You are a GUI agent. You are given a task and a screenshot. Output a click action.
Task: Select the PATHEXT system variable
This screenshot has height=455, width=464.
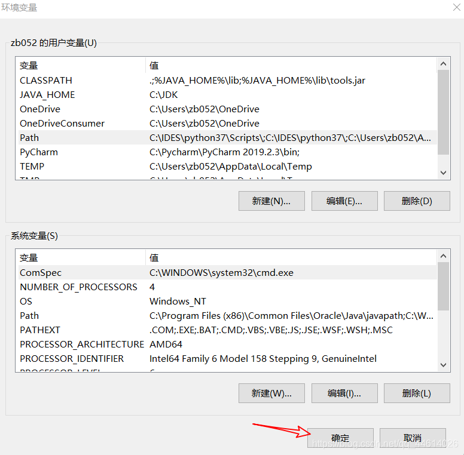click(228, 330)
